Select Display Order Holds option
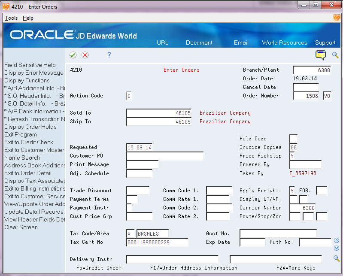 coord(30,127)
